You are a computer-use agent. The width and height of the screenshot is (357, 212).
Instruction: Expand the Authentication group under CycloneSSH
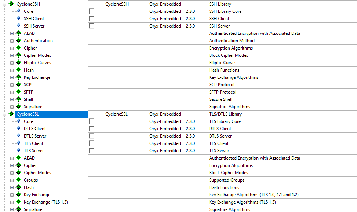coord(12,41)
